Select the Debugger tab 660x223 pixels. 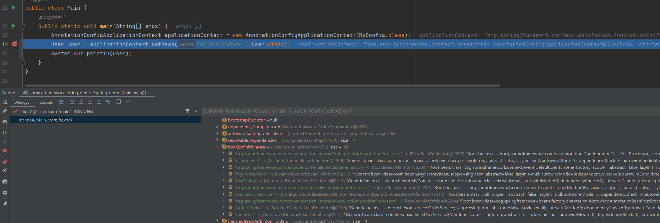tap(23, 102)
